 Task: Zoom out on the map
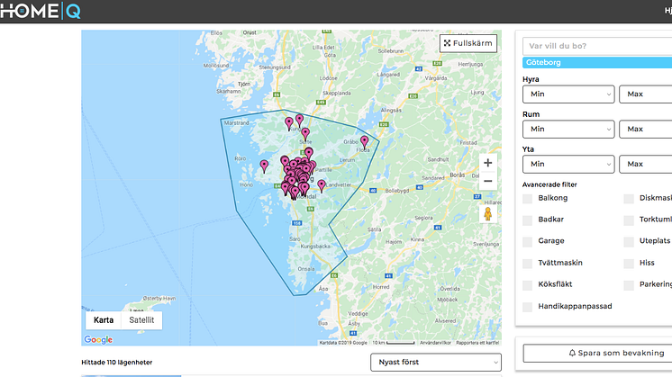(x=487, y=181)
